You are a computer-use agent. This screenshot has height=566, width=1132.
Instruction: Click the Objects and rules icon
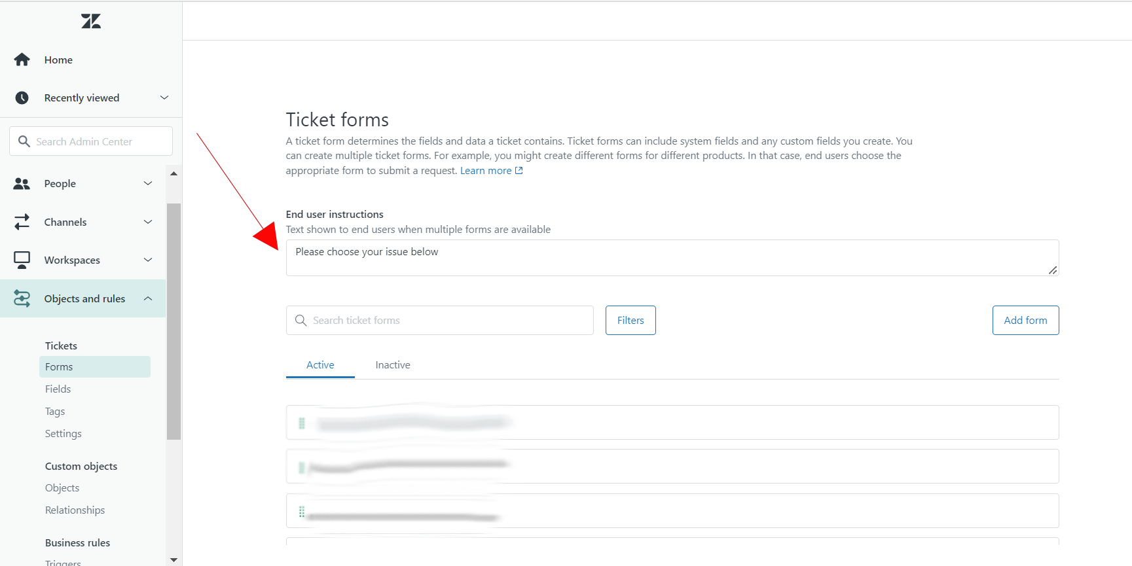(x=22, y=299)
